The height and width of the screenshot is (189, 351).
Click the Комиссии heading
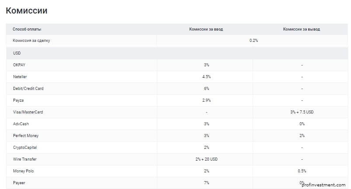[x=26, y=11]
